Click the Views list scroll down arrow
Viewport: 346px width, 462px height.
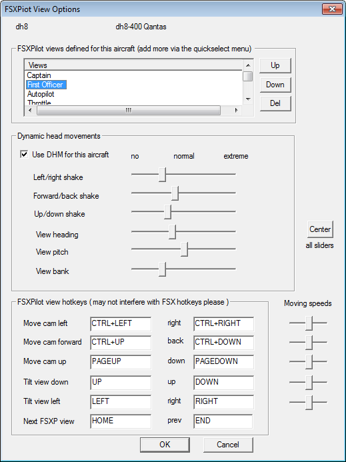248,99
